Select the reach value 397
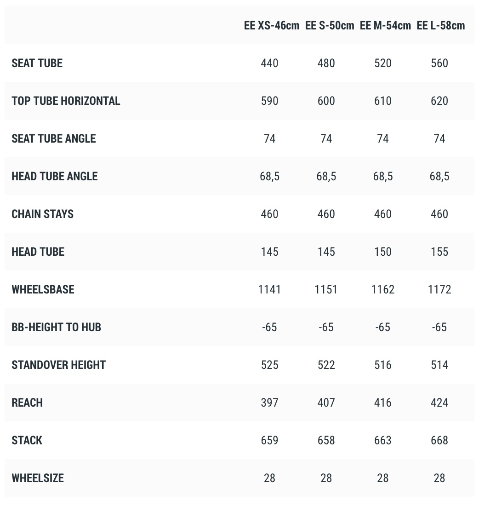The width and height of the screenshot is (479, 506). [x=269, y=403]
